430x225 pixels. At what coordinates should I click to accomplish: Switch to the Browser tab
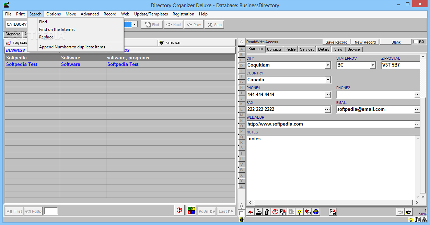tap(354, 49)
